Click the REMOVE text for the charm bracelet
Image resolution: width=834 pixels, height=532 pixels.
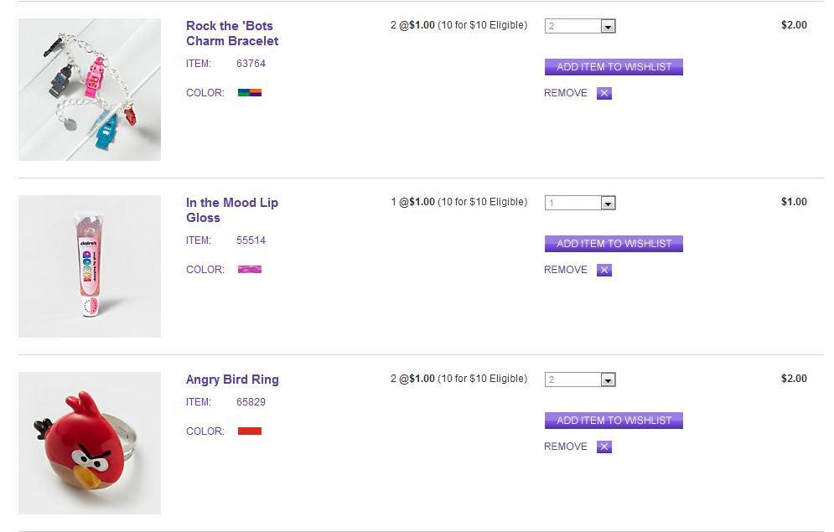[x=566, y=93]
